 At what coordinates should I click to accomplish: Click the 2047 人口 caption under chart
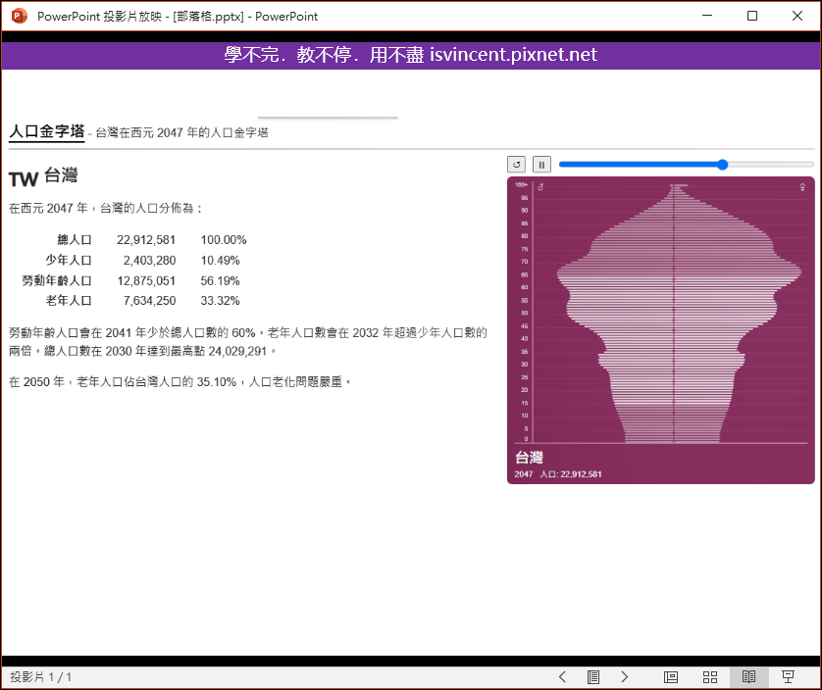coord(558,474)
